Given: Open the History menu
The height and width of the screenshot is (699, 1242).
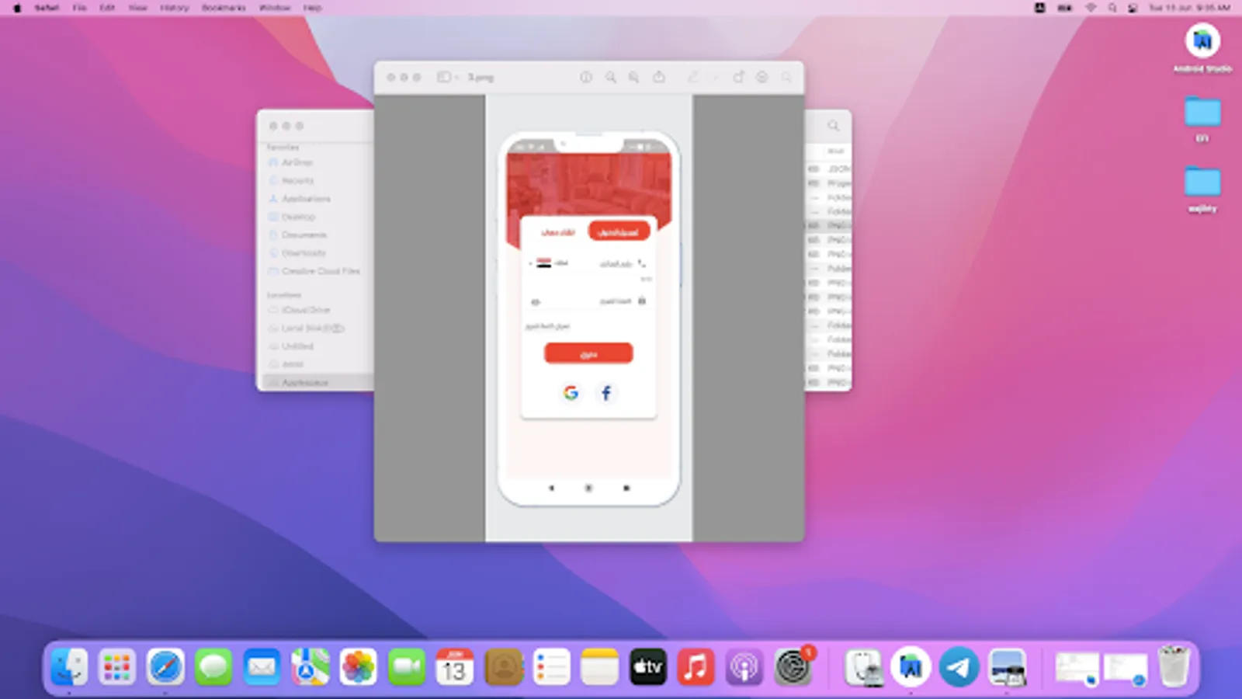Looking at the screenshot, I should [174, 8].
